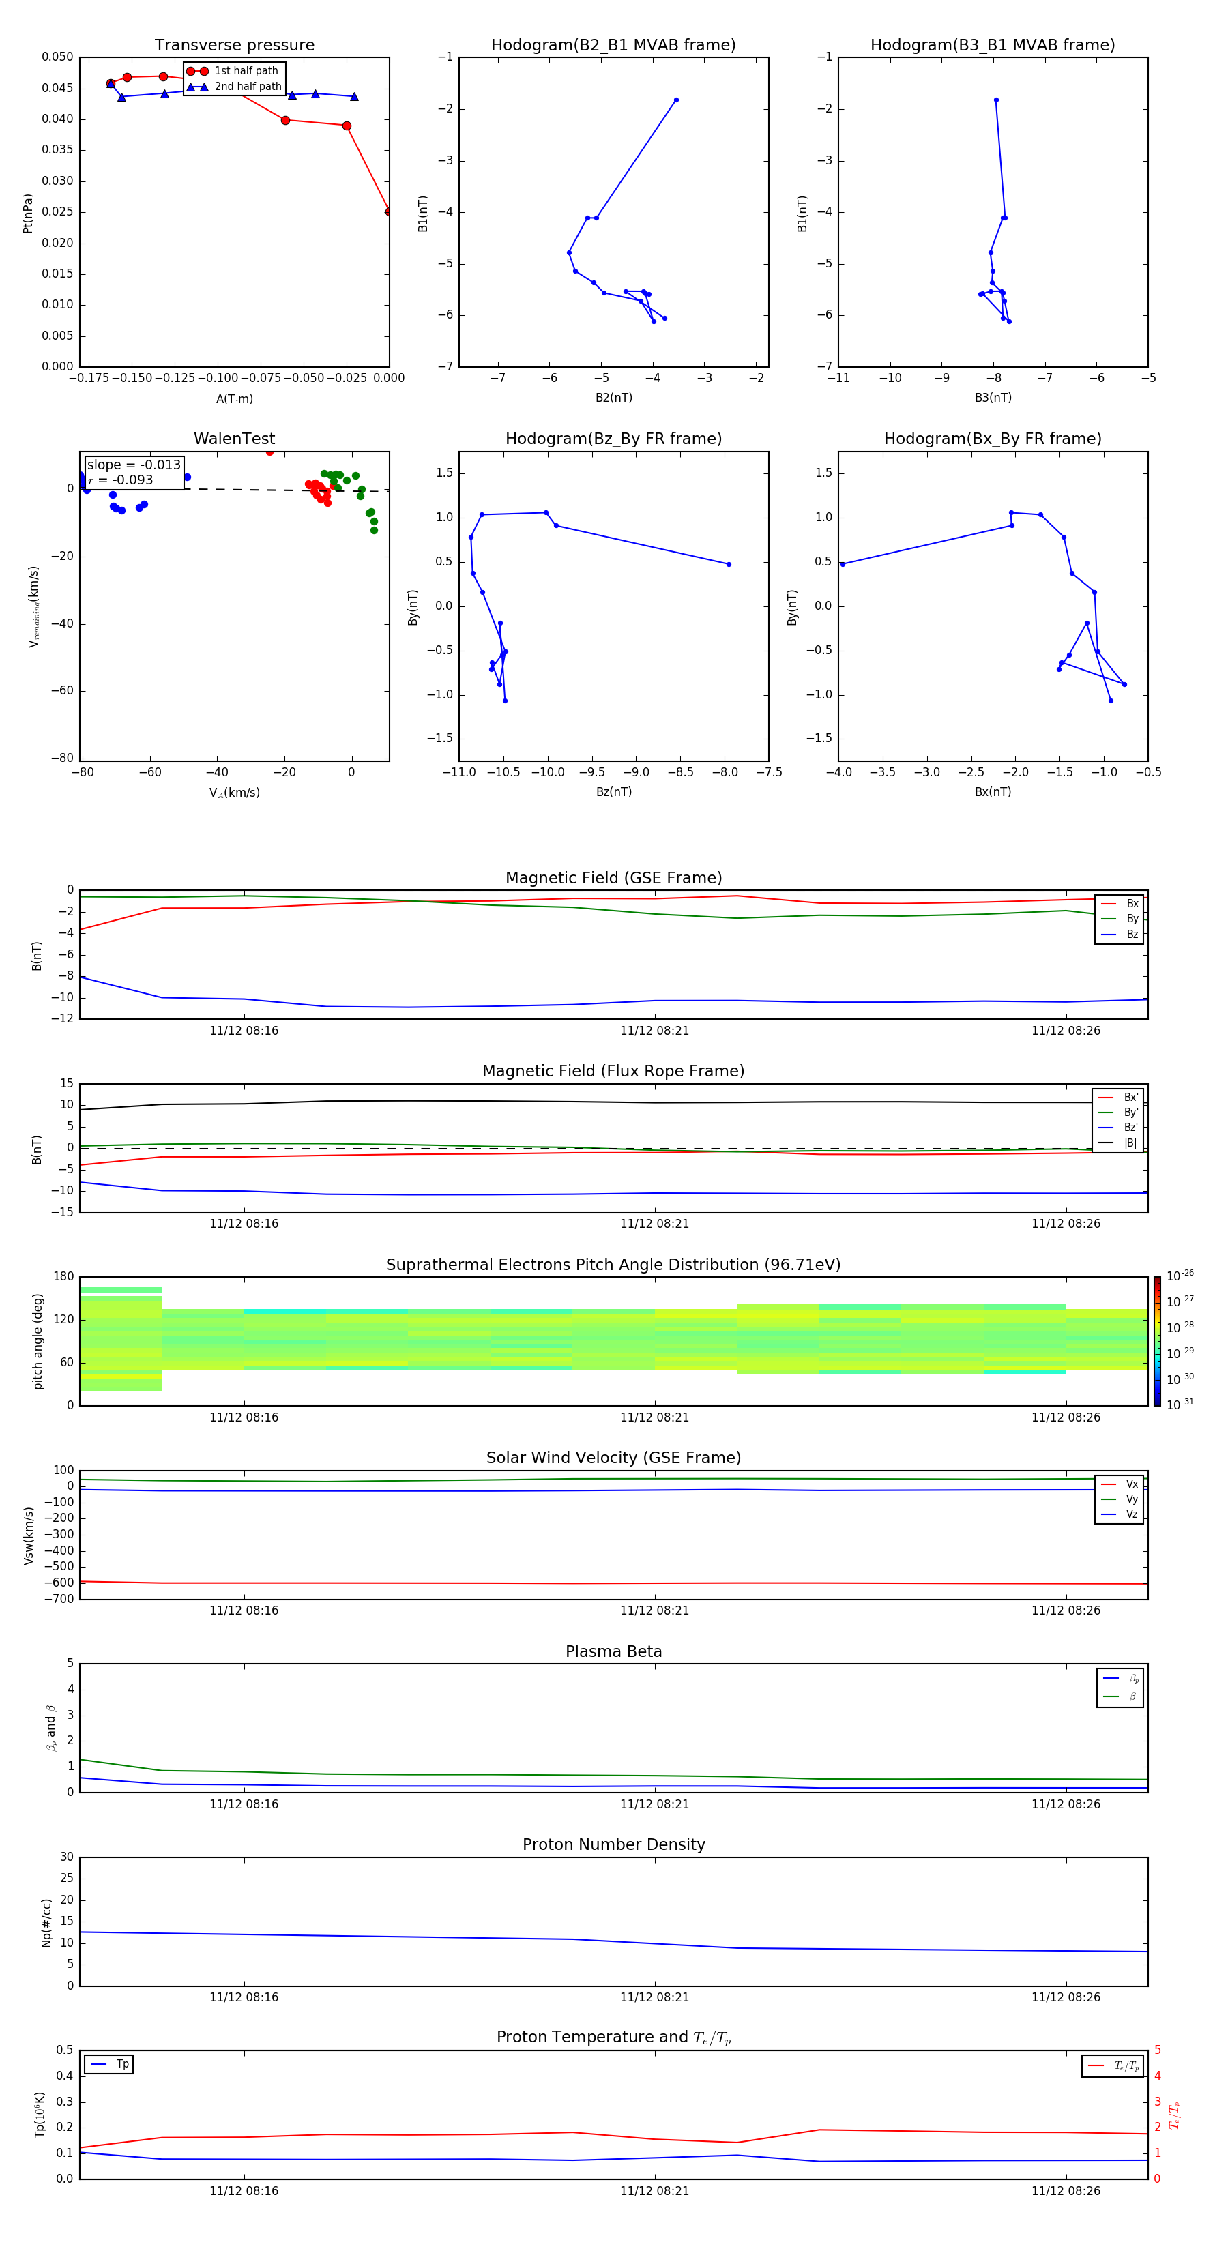Click the '10^-31' color bar label
This screenshot has width=1228, height=2251.
tap(1180, 1404)
